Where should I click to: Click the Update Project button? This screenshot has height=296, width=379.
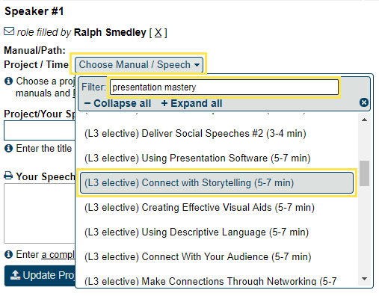(x=40, y=276)
